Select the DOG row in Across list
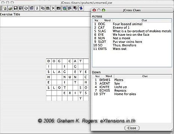 (x=132, y=24)
